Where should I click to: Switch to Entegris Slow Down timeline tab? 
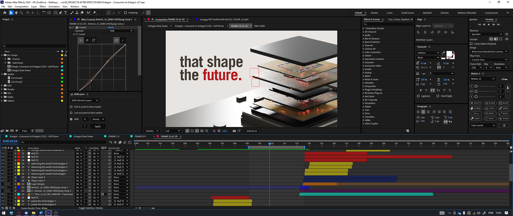pyautogui.click(x=83, y=136)
